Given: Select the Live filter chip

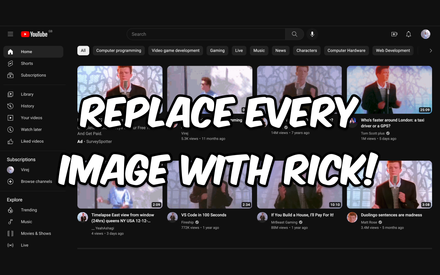Looking at the screenshot, I should (x=239, y=51).
